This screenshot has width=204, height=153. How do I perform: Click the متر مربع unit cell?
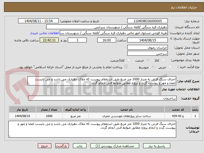click(75, 116)
